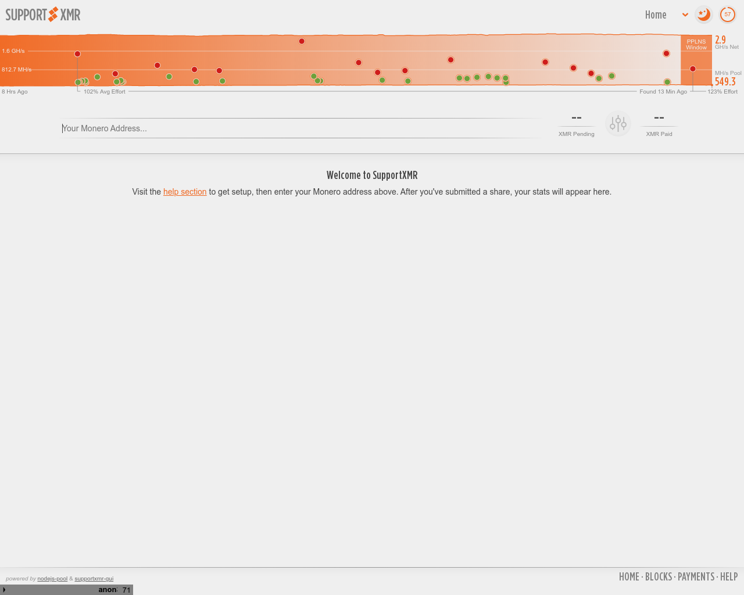Viewport: 744px width, 595px height.
Task: Go to BLOCKS in the footer navigation
Action: (659, 576)
